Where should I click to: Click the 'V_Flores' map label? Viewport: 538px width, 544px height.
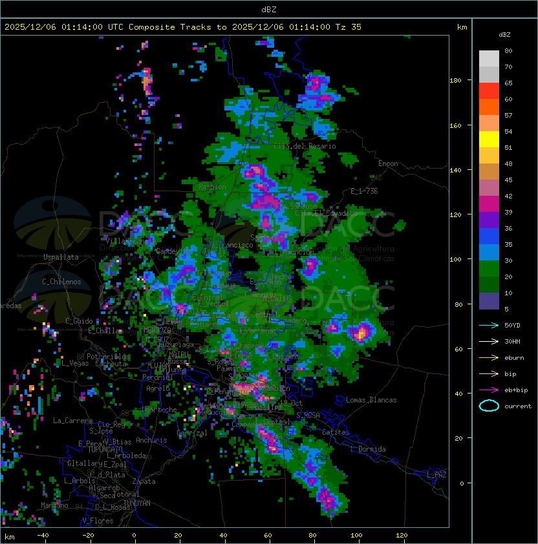click(x=98, y=521)
